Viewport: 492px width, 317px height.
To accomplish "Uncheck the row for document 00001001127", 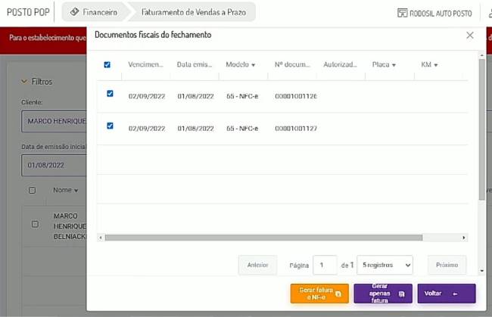I will (110, 126).
